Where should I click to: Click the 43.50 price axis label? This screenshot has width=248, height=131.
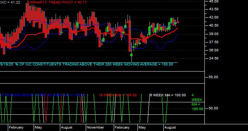tap(214, 9)
